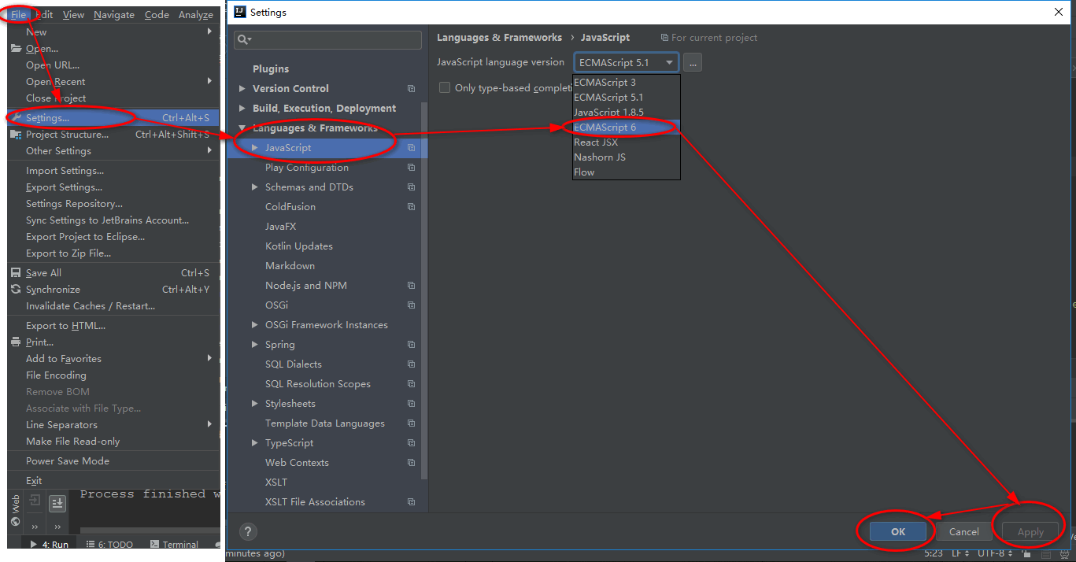Viewport: 1076px width, 562px height.
Task: Click the Languages & Frameworks breadcrumb in header
Action: click(x=500, y=38)
